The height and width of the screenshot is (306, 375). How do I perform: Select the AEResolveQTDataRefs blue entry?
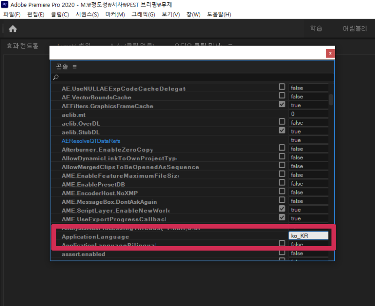(91, 141)
